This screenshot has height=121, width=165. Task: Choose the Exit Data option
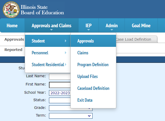(85, 100)
